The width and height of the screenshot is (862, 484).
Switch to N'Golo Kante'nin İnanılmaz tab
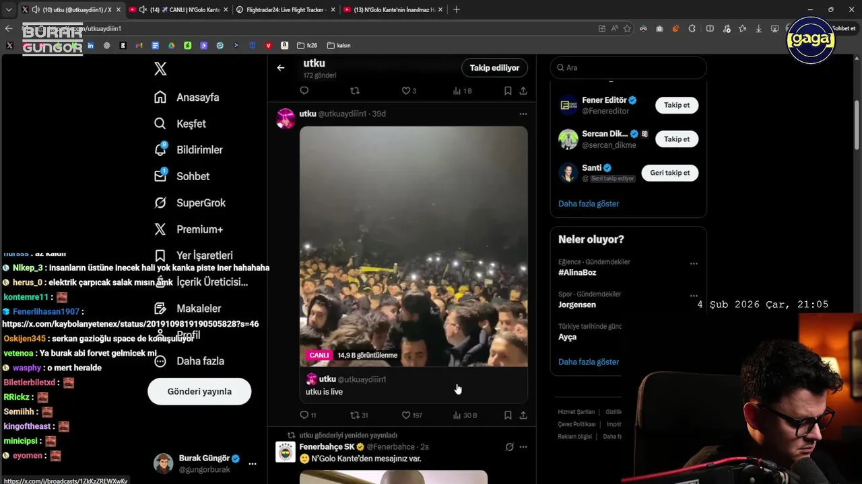tap(392, 9)
